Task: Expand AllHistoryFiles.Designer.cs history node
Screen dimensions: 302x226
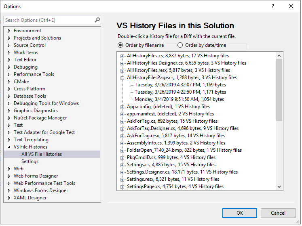Action: pos(122,63)
